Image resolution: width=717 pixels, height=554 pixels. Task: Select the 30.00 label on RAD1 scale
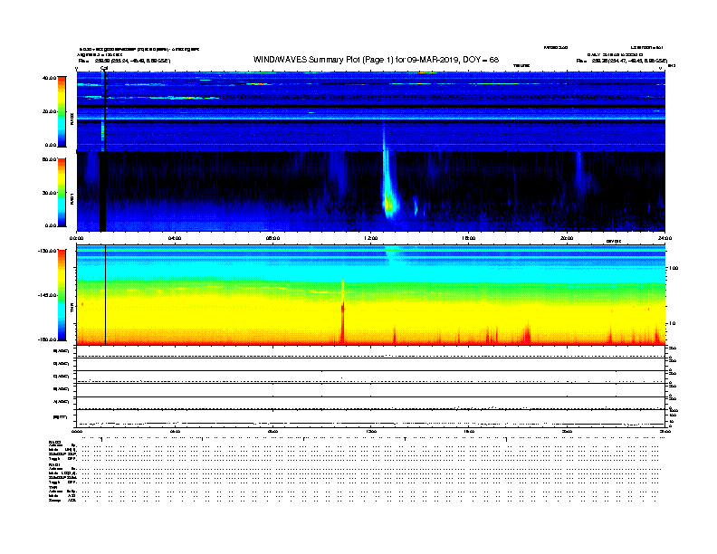[x=49, y=193]
